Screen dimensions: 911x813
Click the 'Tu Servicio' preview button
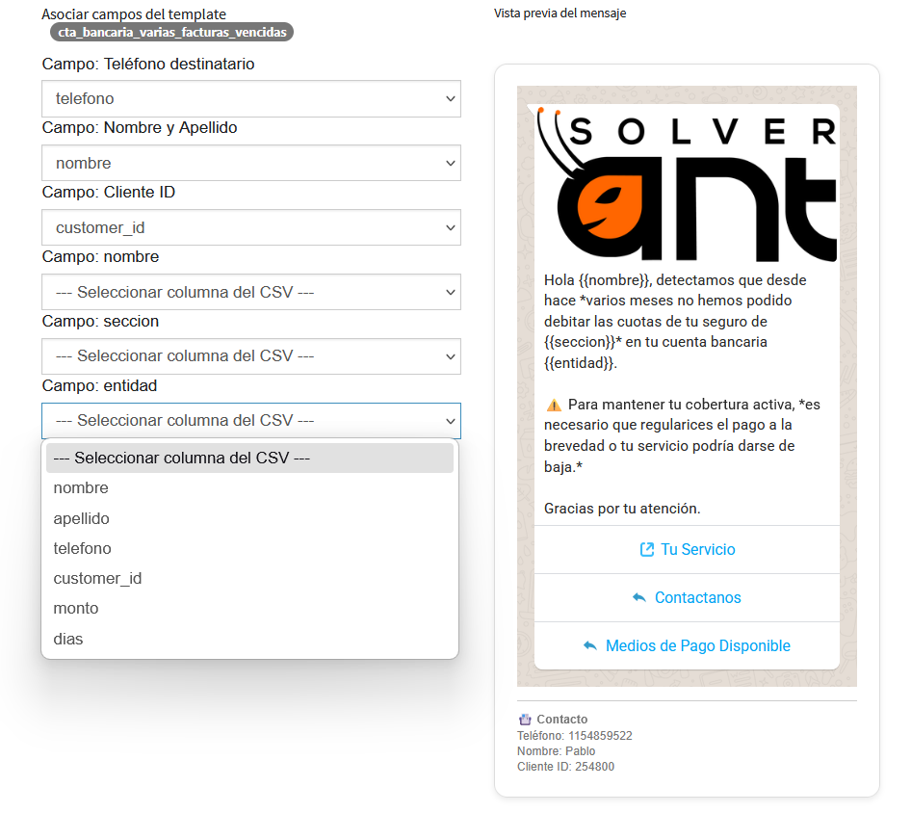point(687,550)
